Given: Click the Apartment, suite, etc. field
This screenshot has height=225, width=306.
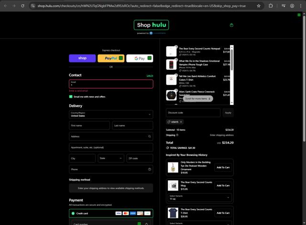Looking at the screenshot, I should click(111, 147).
